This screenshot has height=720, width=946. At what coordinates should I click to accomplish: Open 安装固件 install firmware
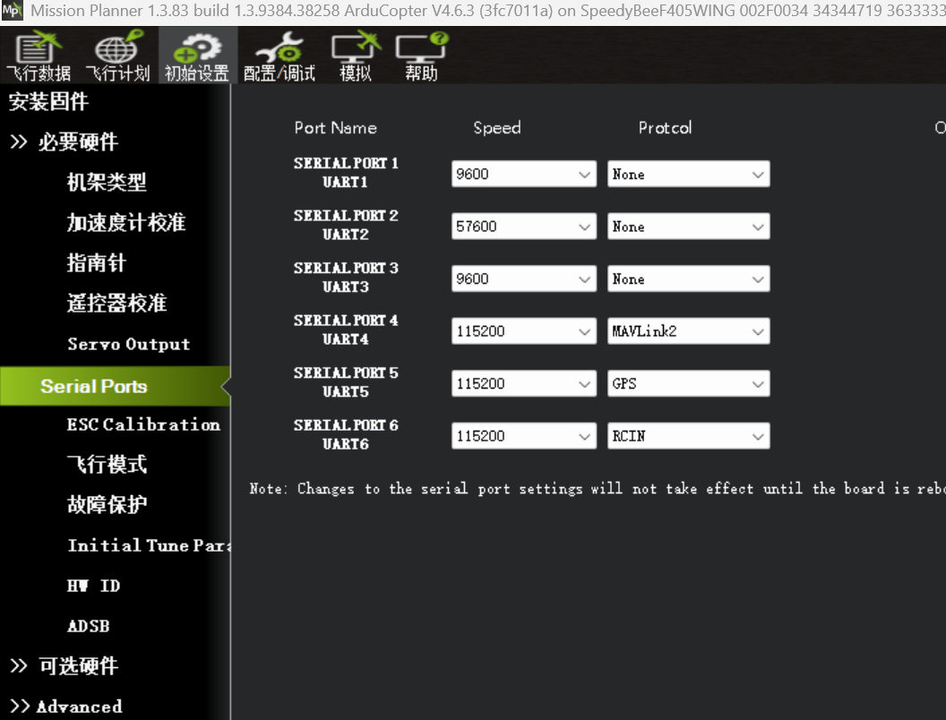(48, 101)
